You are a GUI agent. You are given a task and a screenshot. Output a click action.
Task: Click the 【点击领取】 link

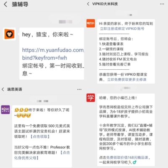click(x=40, y=136)
